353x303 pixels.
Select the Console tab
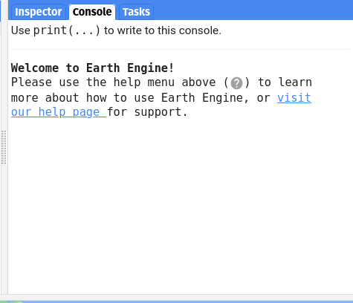click(x=92, y=12)
